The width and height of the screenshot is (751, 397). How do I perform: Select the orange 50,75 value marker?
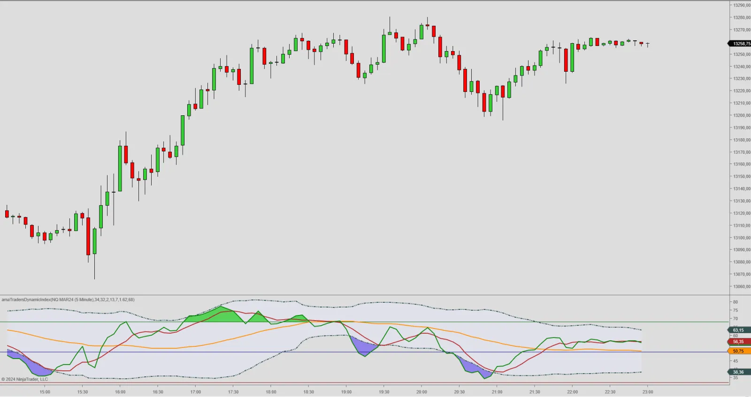pyautogui.click(x=739, y=351)
